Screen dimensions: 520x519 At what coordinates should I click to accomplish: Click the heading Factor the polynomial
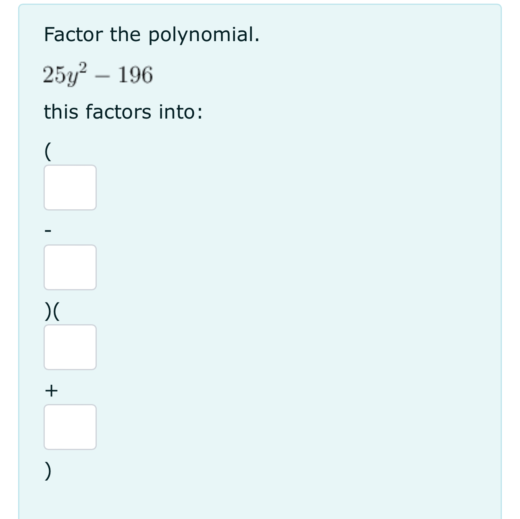pyautogui.click(x=151, y=35)
